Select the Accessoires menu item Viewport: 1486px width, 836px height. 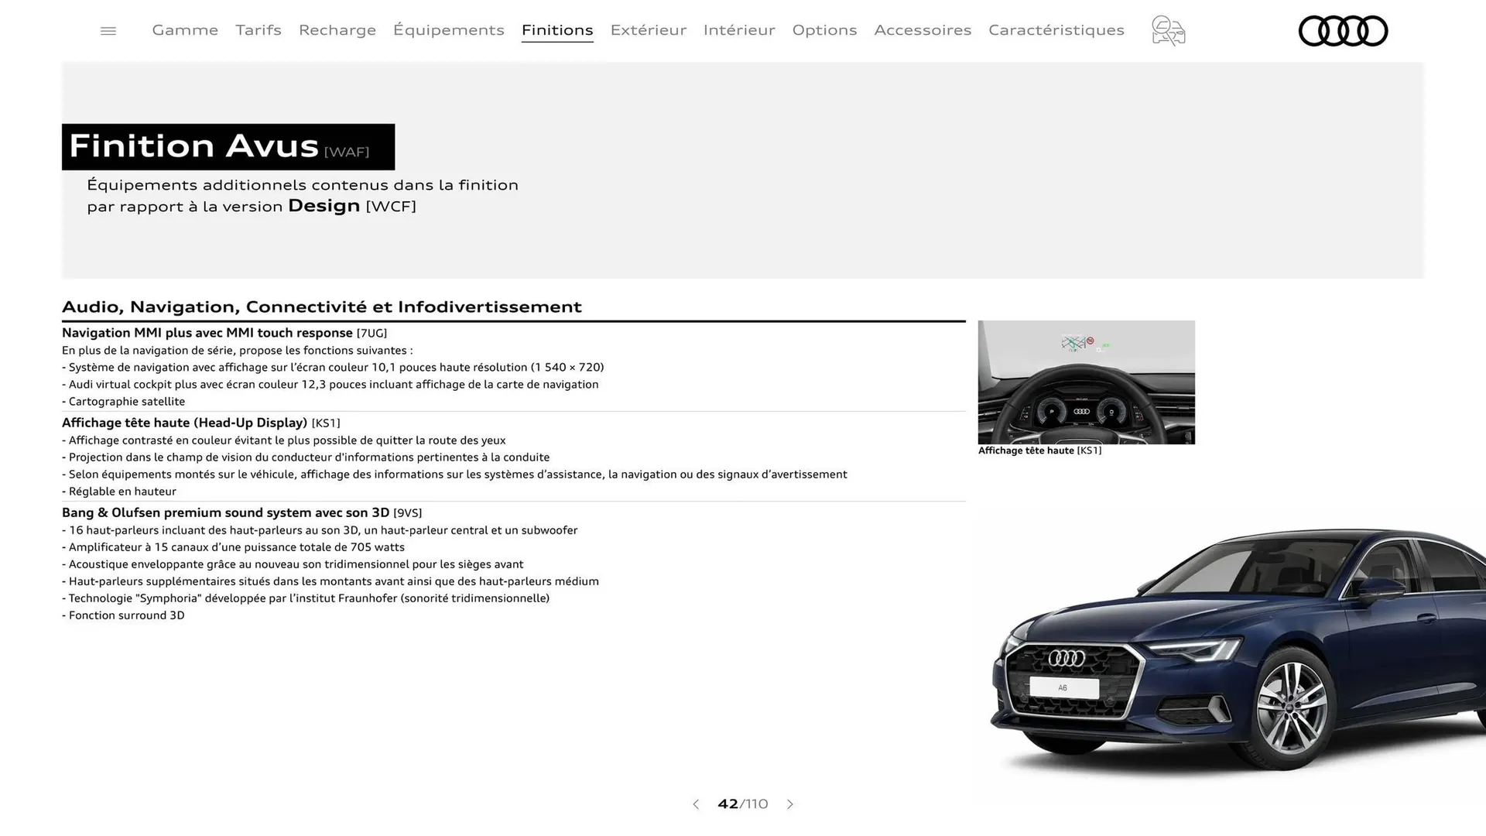[x=923, y=30]
